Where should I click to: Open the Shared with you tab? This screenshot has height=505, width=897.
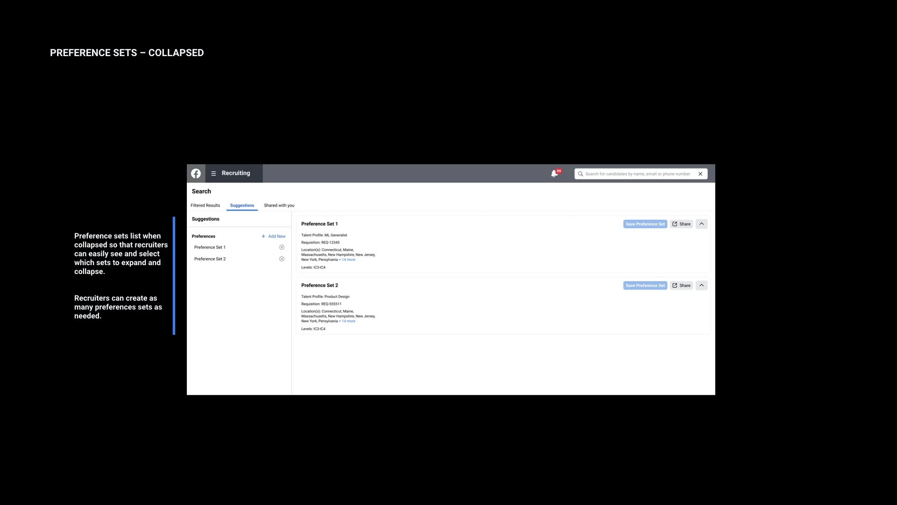click(279, 205)
